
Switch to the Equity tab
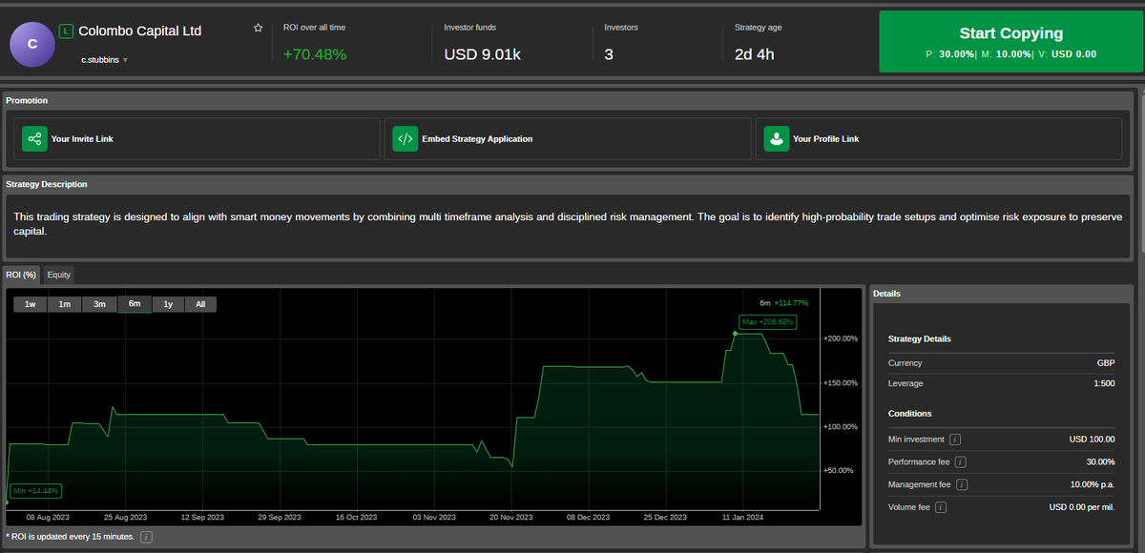pos(59,275)
